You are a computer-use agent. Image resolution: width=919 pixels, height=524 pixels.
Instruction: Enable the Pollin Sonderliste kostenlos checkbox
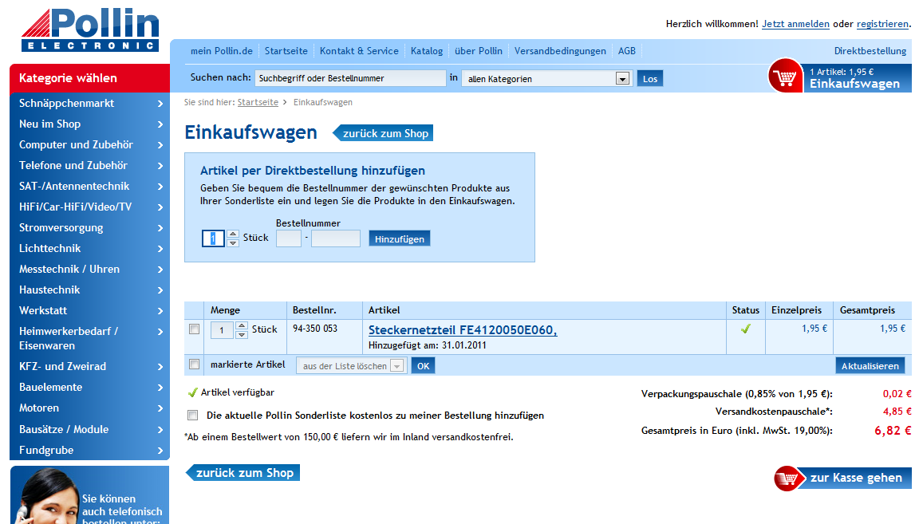[192, 415]
